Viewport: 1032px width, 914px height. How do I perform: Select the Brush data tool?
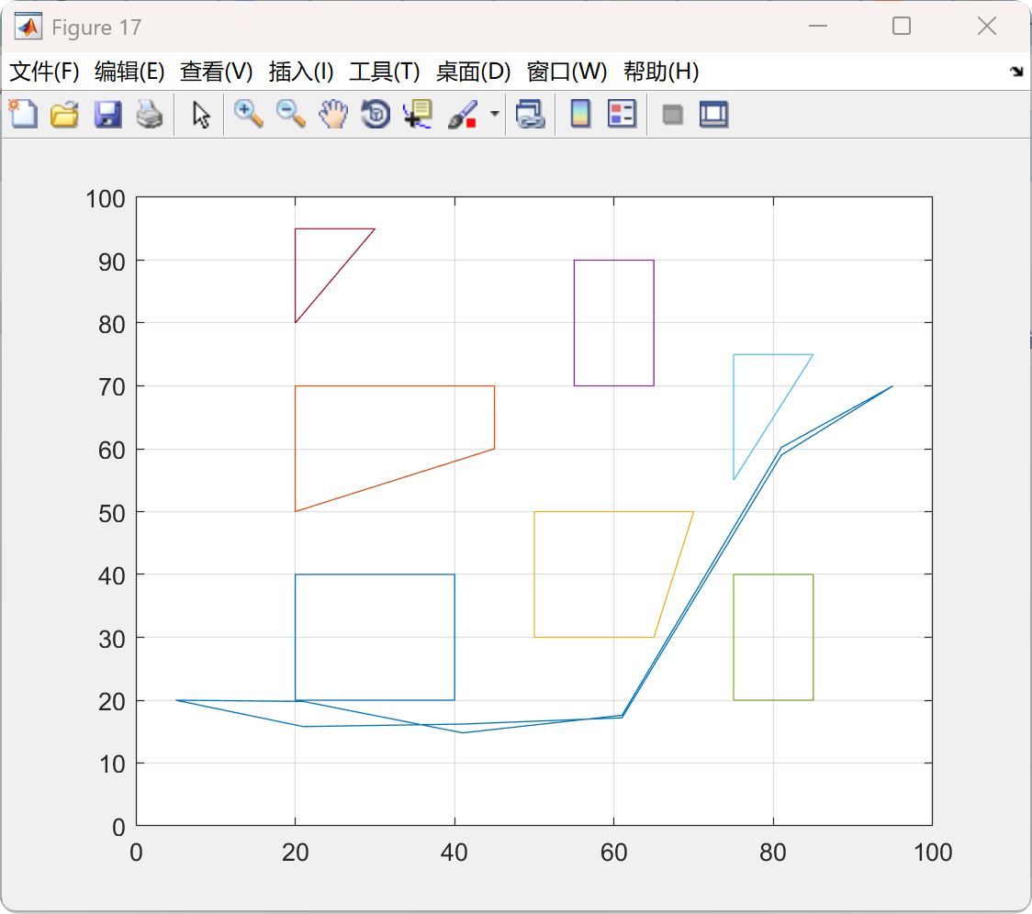pos(463,115)
